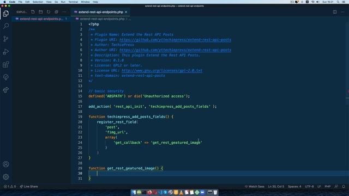
Task: Open the Edit menu
Action: (x=27, y=2)
